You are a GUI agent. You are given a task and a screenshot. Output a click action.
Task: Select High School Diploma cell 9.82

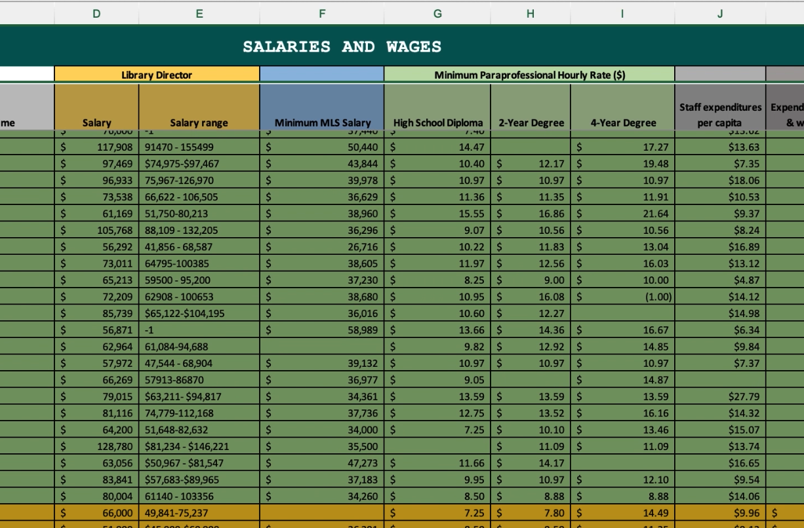437,347
